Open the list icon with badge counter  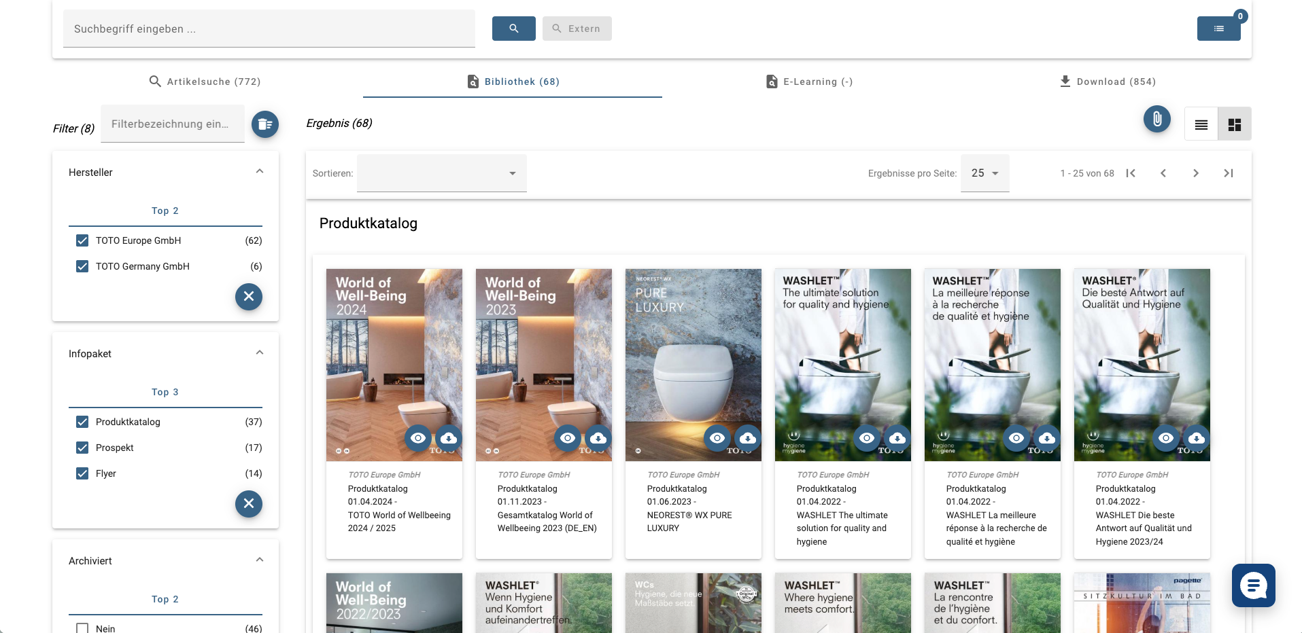point(1218,29)
